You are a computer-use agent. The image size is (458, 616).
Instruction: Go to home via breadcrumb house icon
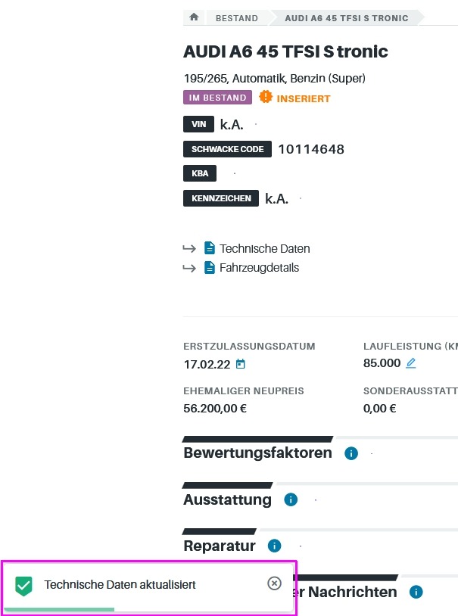pos(194,17)
